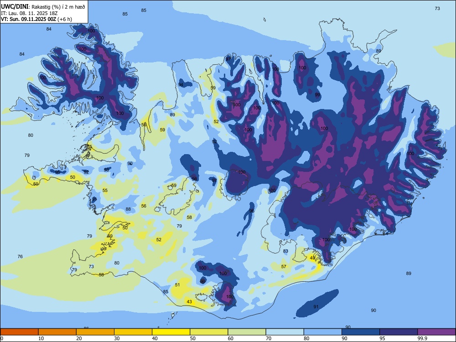Click the '93' humidity value on the map

coord(106,170)
